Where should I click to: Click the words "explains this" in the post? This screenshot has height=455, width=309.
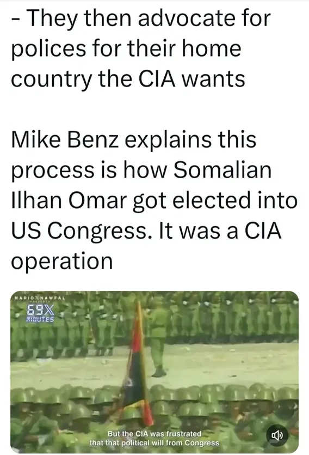pos(191,140)
